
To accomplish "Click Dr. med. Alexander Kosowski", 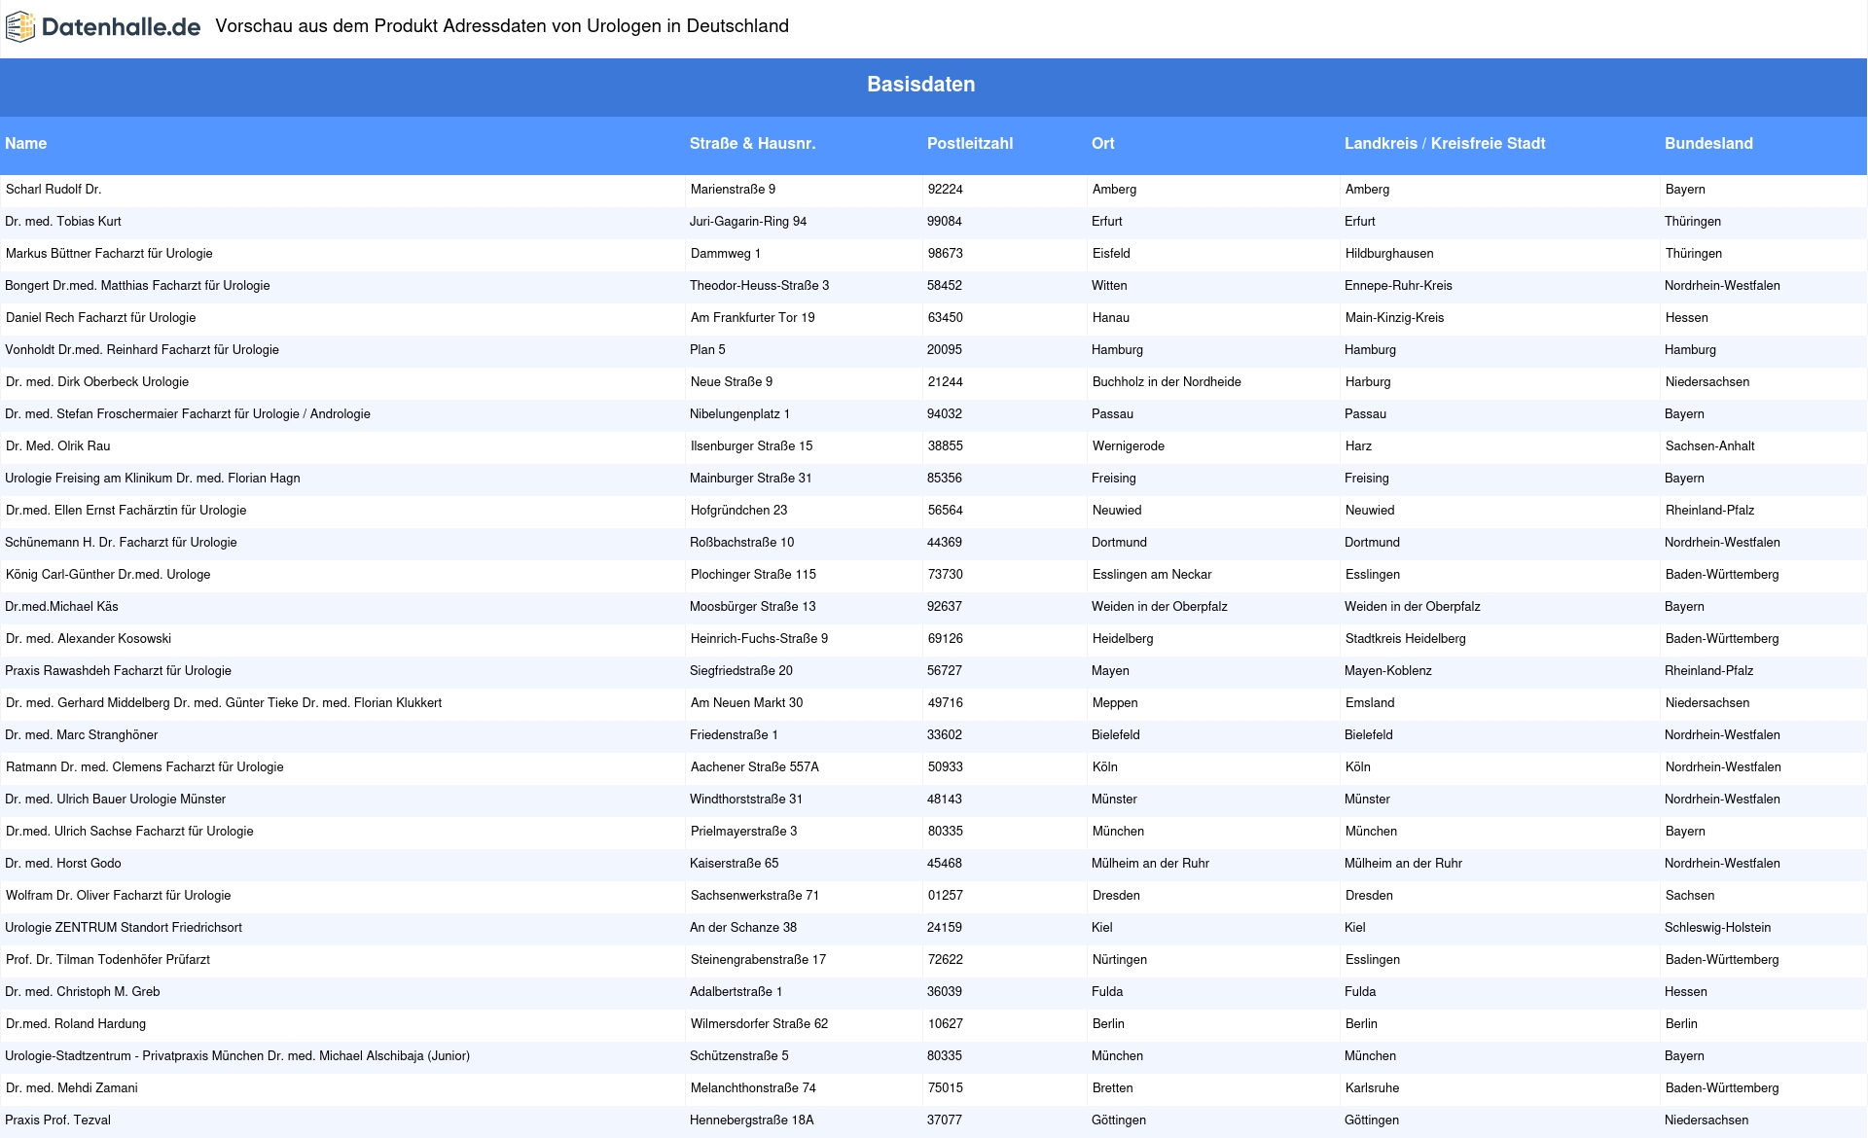I will pyautogui.click(x=89, y=639).
